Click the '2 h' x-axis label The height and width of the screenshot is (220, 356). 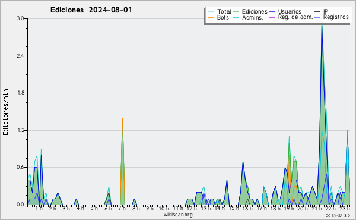click(52, 208)
